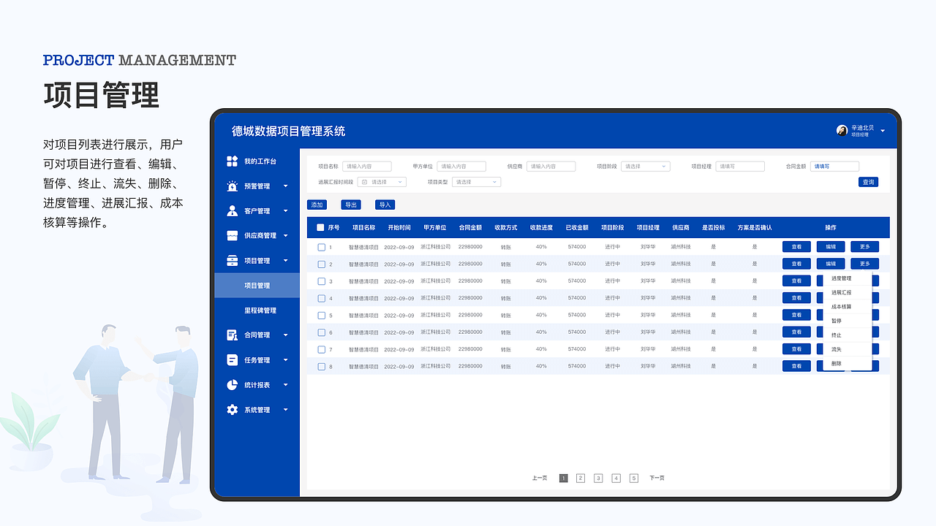Check the checkbox for row 7
The image size is (936, 526).
tap(321, 349)
